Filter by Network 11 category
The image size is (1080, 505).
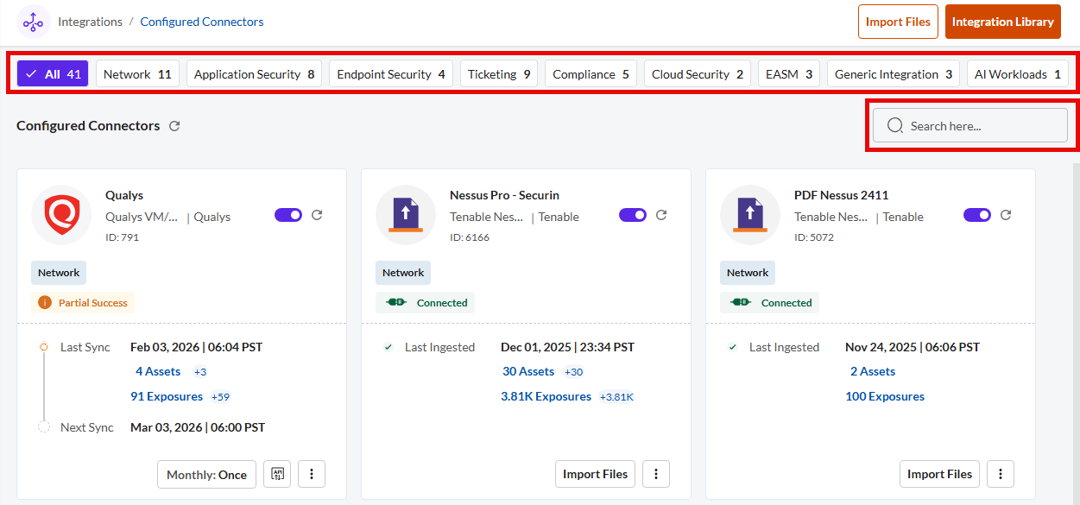(x=137, y=74)
